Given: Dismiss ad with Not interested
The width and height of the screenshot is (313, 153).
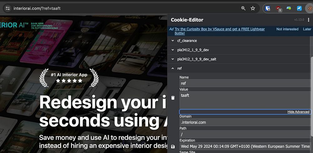Looking at the screenshot, I should 287,29.
